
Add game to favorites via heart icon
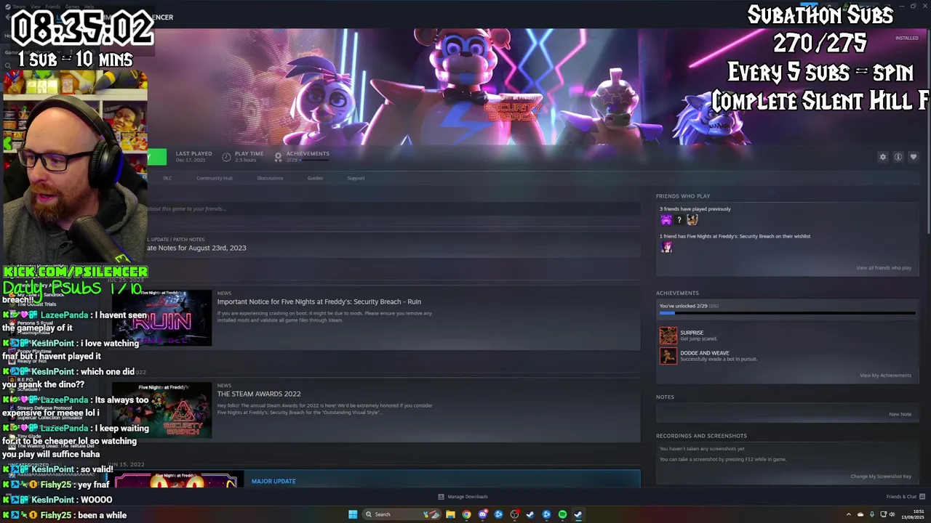tap(914, 157)
